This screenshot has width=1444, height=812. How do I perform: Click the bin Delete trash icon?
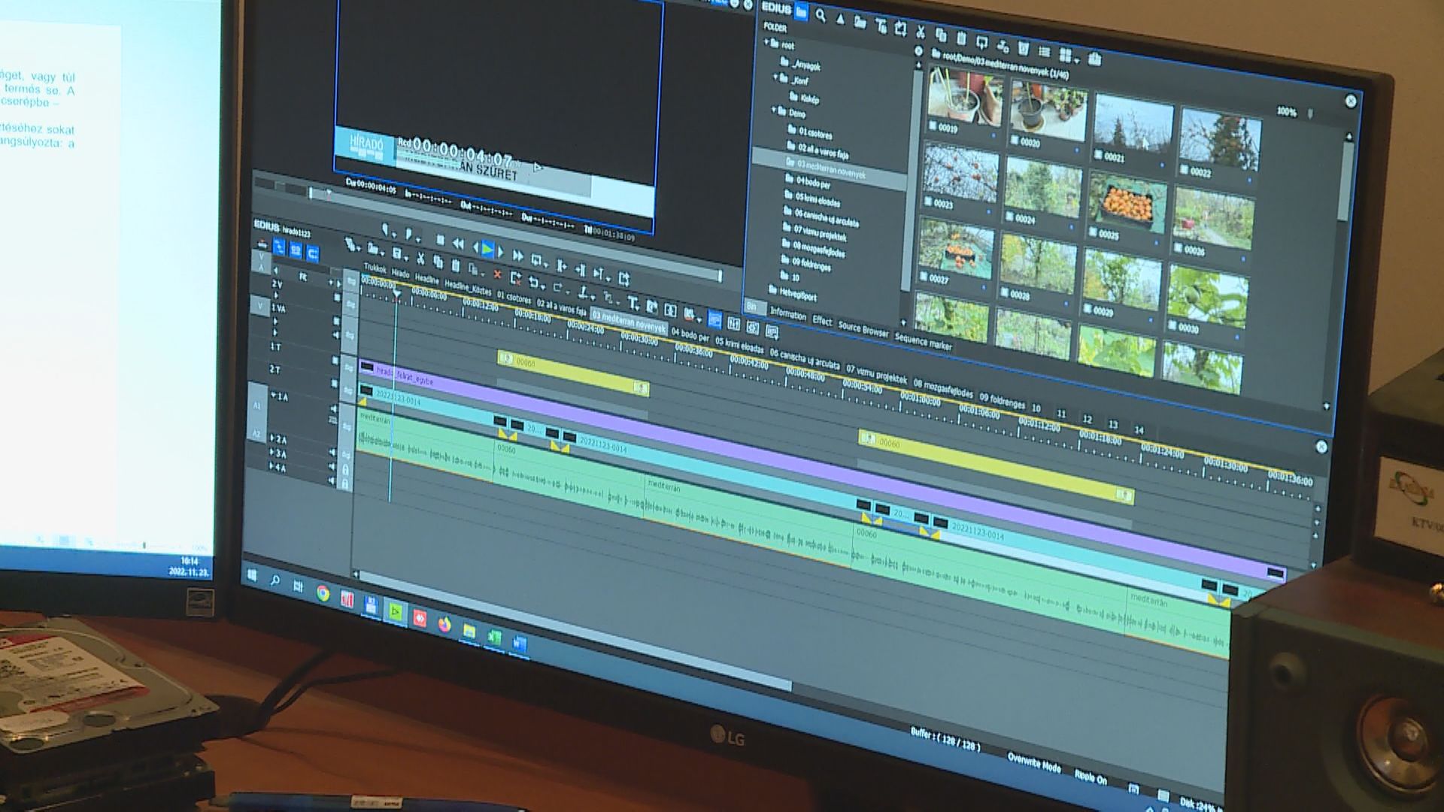(x=1024, y=48)
